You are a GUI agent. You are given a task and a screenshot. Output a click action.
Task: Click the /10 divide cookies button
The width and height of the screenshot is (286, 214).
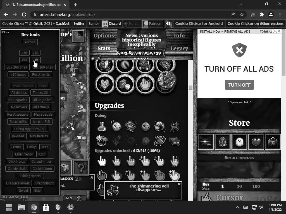pos(35,53)
